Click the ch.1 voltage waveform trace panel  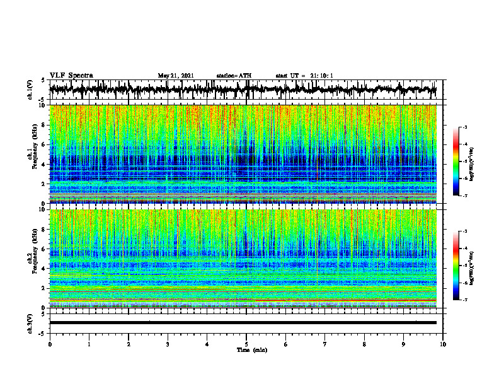click(246, 90)
